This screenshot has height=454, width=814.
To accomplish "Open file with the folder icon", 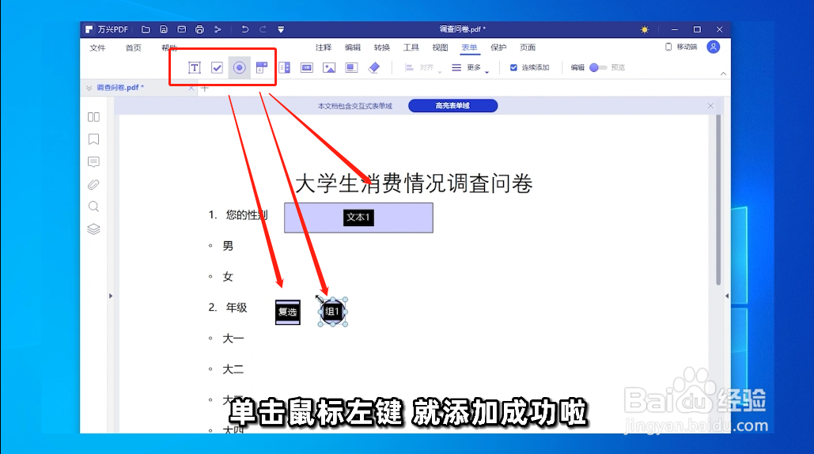I will pos(146,29).
